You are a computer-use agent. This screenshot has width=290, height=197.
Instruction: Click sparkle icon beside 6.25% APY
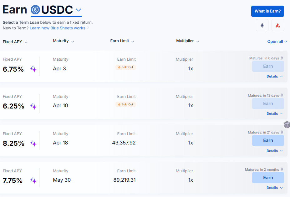pos(33,106)
